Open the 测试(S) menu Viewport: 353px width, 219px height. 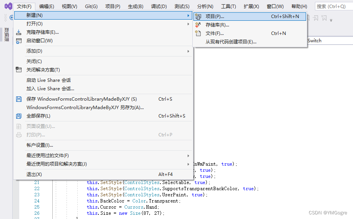[x=182, y=7]
